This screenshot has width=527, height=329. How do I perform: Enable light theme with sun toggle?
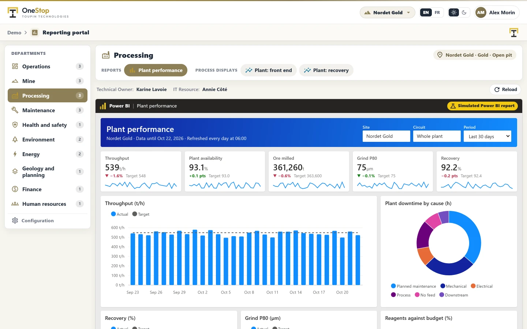454,12
